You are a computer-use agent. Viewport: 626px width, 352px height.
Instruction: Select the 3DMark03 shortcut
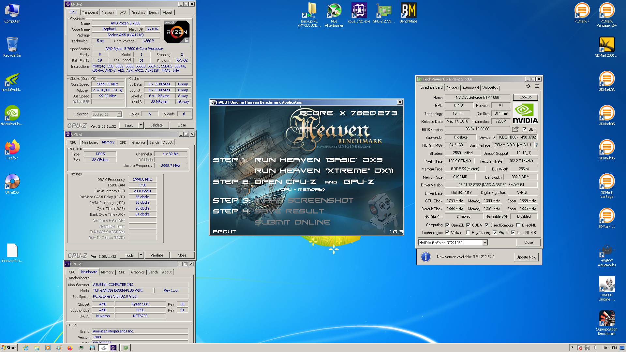607,81
